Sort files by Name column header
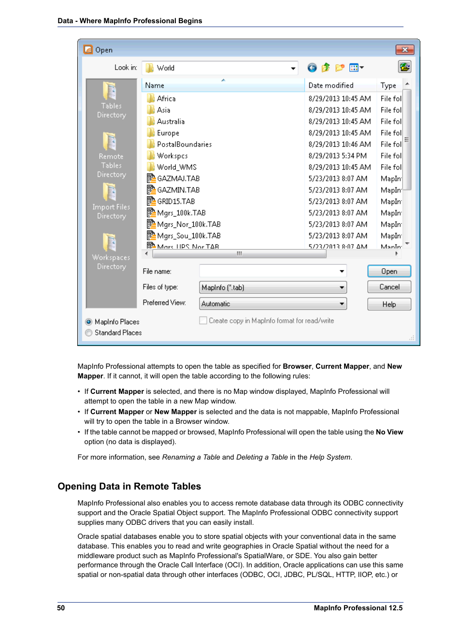This screenshot has height=634, width=461. pyautogui.click(x=223, y=85)
